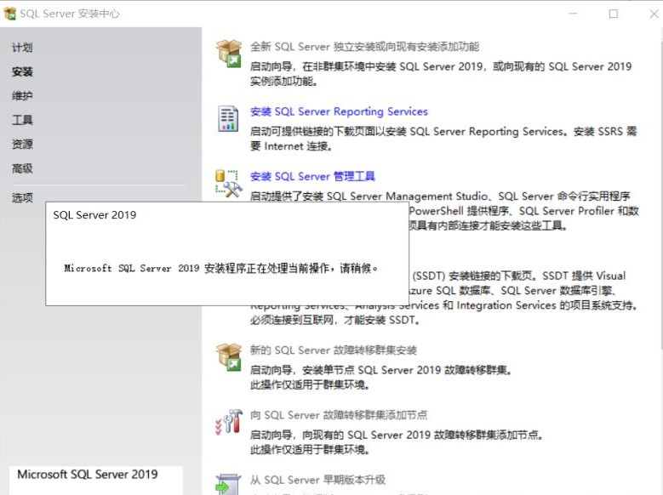Switch to the 维护 page
Viewport: 663px width, 495px height.
(x=22, y=96)
